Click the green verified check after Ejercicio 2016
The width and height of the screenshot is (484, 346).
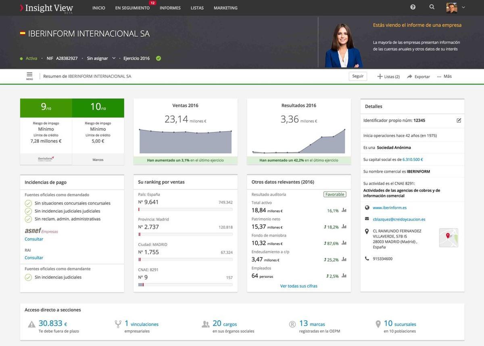click(x=159, y=58)
